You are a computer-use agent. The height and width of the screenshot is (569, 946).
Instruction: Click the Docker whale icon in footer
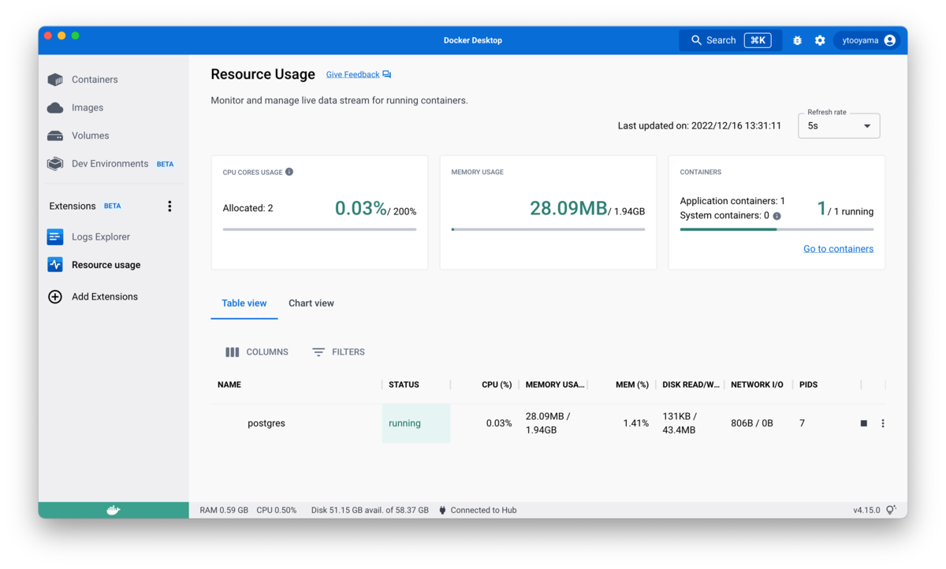click(114, 510)
